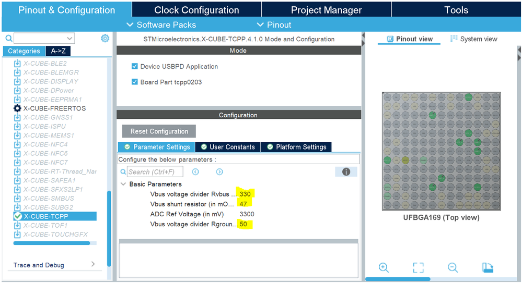The image size is (522, 283).
Task: Click the download icon next to X-CUBE-NFC4
Action: 17,144
